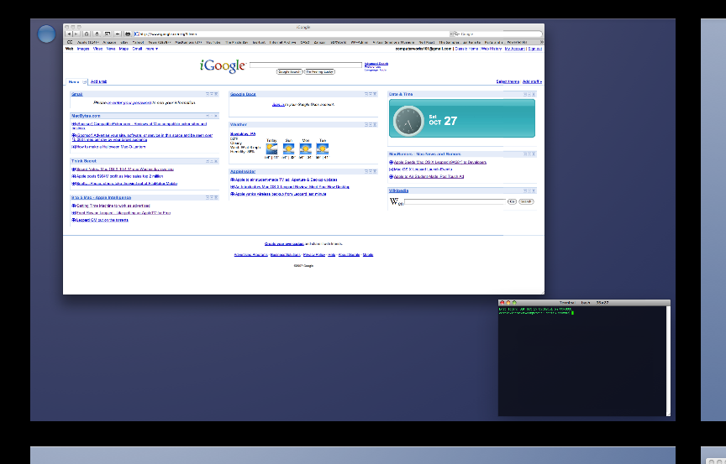The height and width of the screenshot is (464, 726).
Task: Focus the Safari address bar
Action: [x=292, y=34]
